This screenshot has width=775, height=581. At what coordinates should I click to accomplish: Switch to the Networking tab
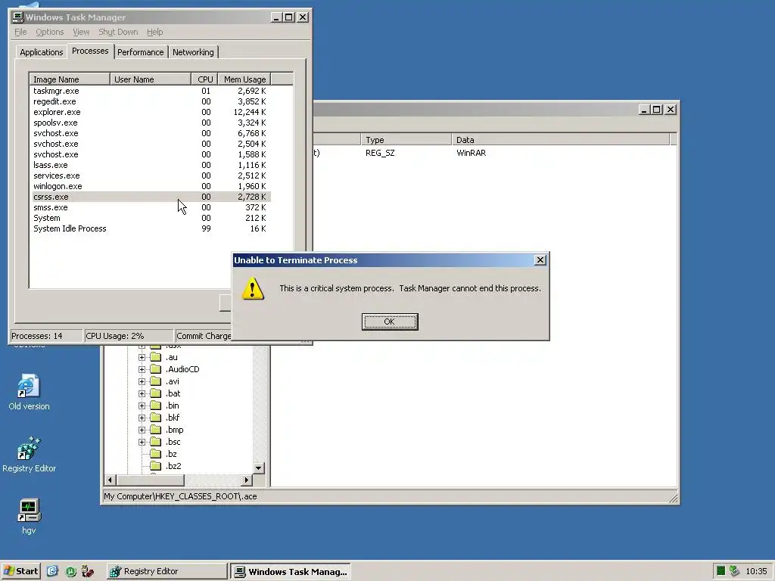193,52
